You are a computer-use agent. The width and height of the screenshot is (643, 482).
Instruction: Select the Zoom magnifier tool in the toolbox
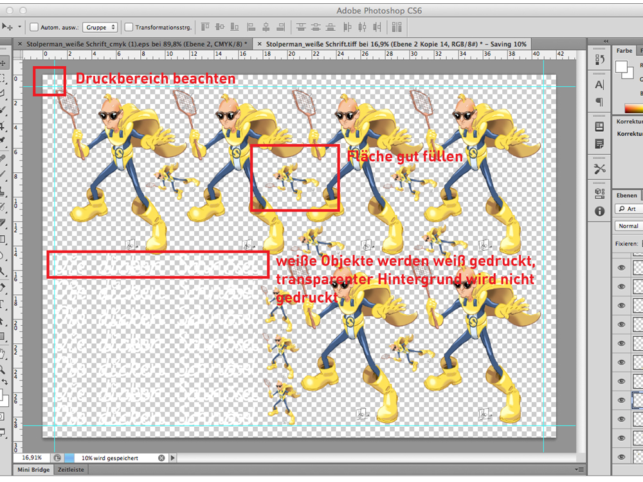point(2,370)
